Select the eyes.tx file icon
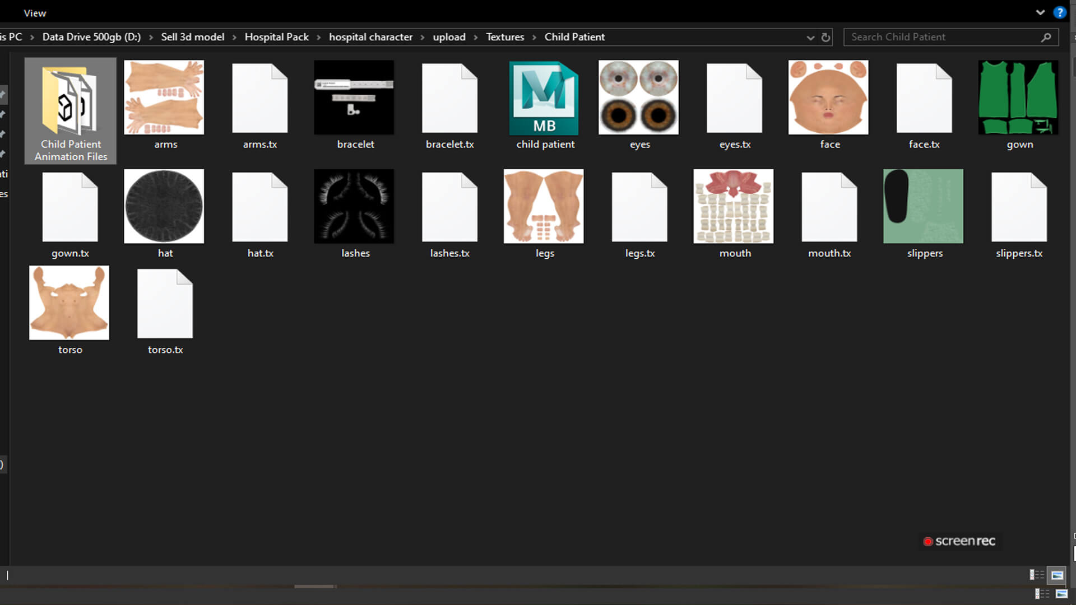1076x605 pixels. (x=734, y=97)
